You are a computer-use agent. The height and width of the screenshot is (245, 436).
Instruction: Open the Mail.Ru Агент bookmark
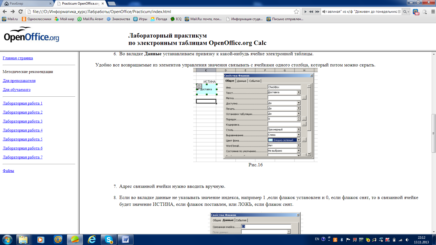90,19
